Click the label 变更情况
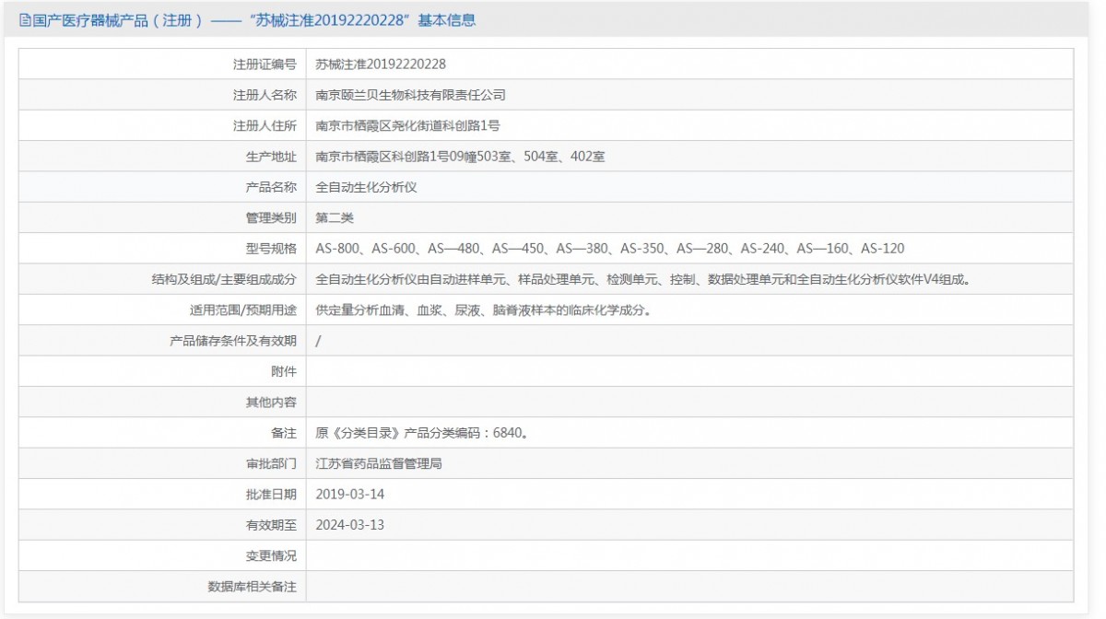 272,555
